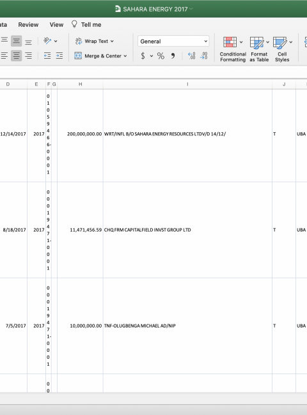
Task: Increase indent
Action: coord(59,56)
